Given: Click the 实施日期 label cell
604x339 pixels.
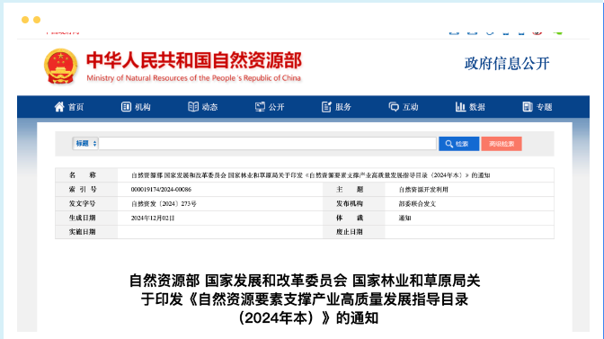Looking at the screenshot, I should click(x=86, y=231).
